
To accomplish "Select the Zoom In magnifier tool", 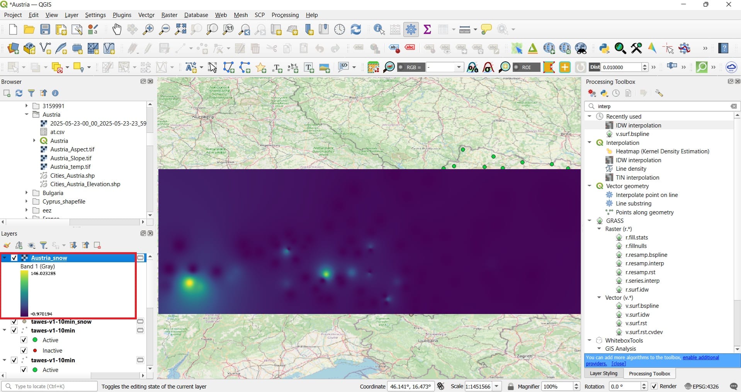I will (x=148, y=29).
